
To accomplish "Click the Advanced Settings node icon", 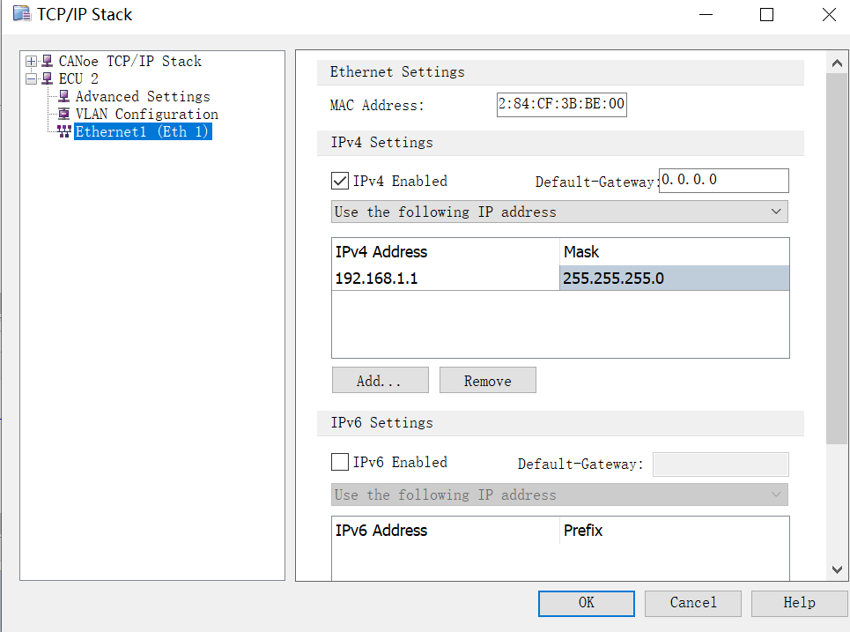I will (x=63, y=96).
